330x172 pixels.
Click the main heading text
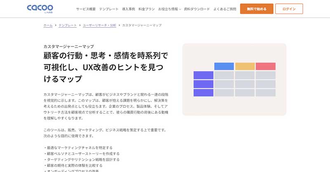coord(106,67)
